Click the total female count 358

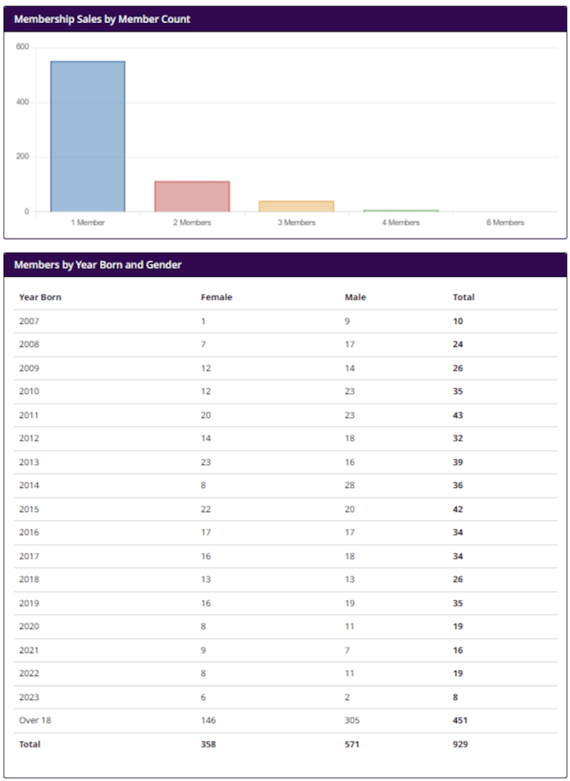coord(208,744)
